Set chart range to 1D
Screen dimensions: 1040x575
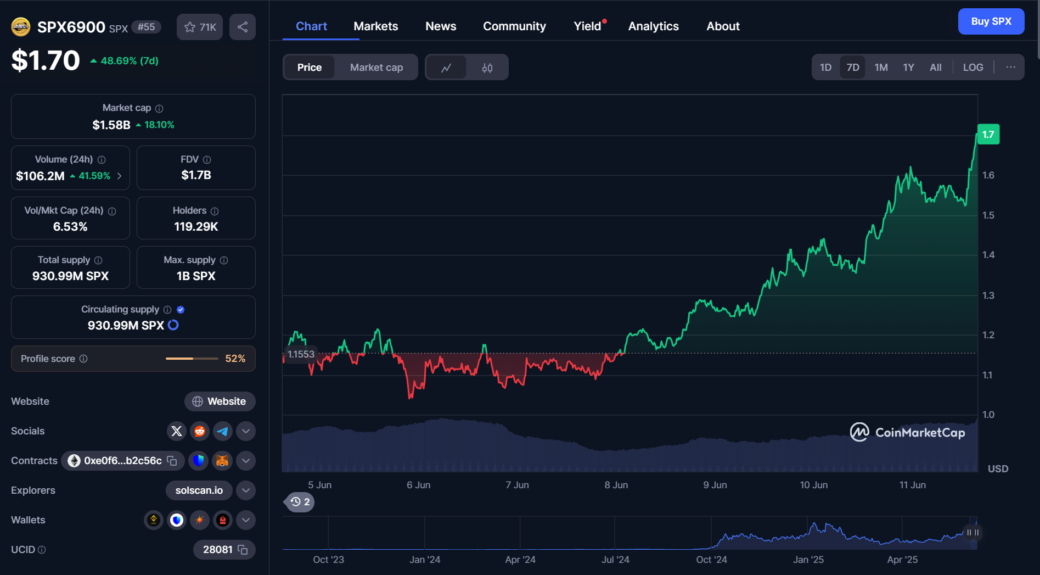tap(825, 67)
